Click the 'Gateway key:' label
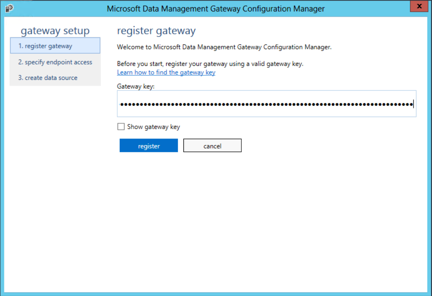 (x=136, y=86)
